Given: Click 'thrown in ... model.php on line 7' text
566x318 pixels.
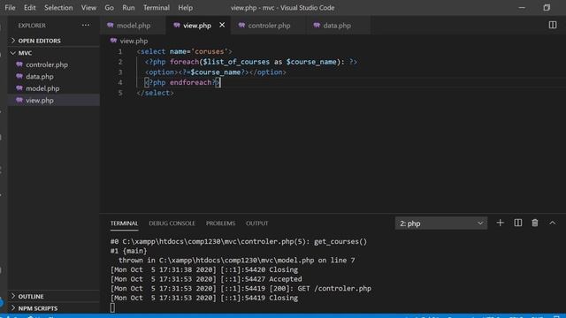Looking at the screenshot, I should click(237, 261).
